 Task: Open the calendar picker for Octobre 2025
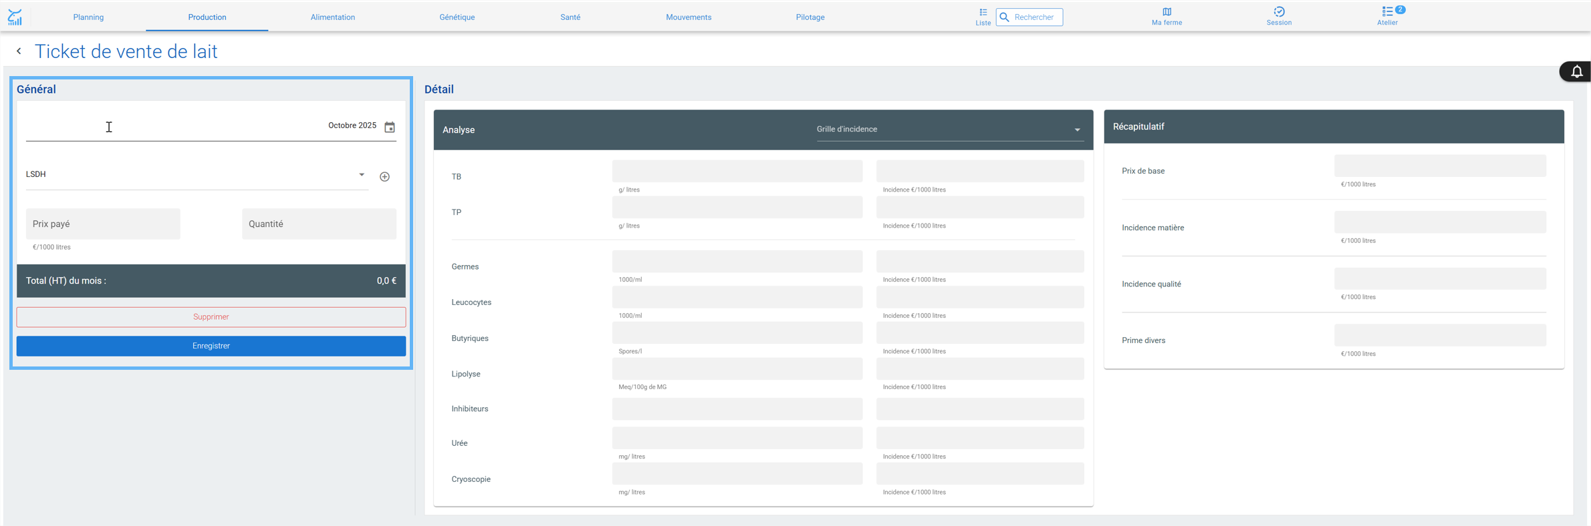point(390,127)
